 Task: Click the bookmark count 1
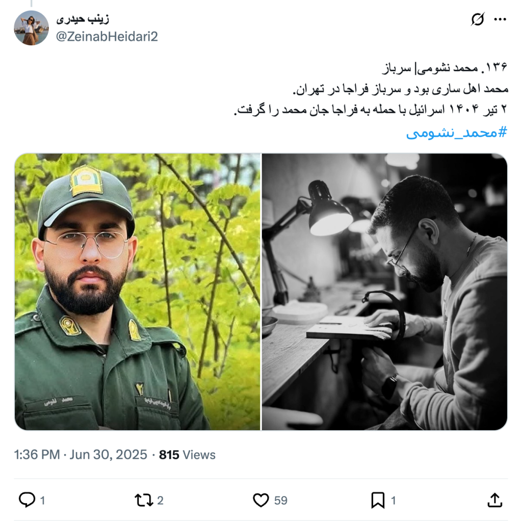[x=393, y=501]
